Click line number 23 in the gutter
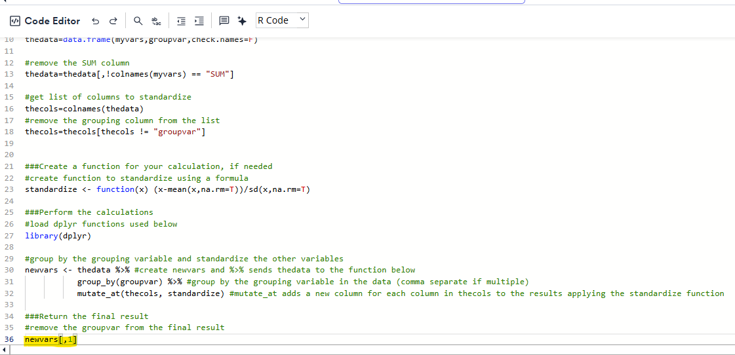 9,189
